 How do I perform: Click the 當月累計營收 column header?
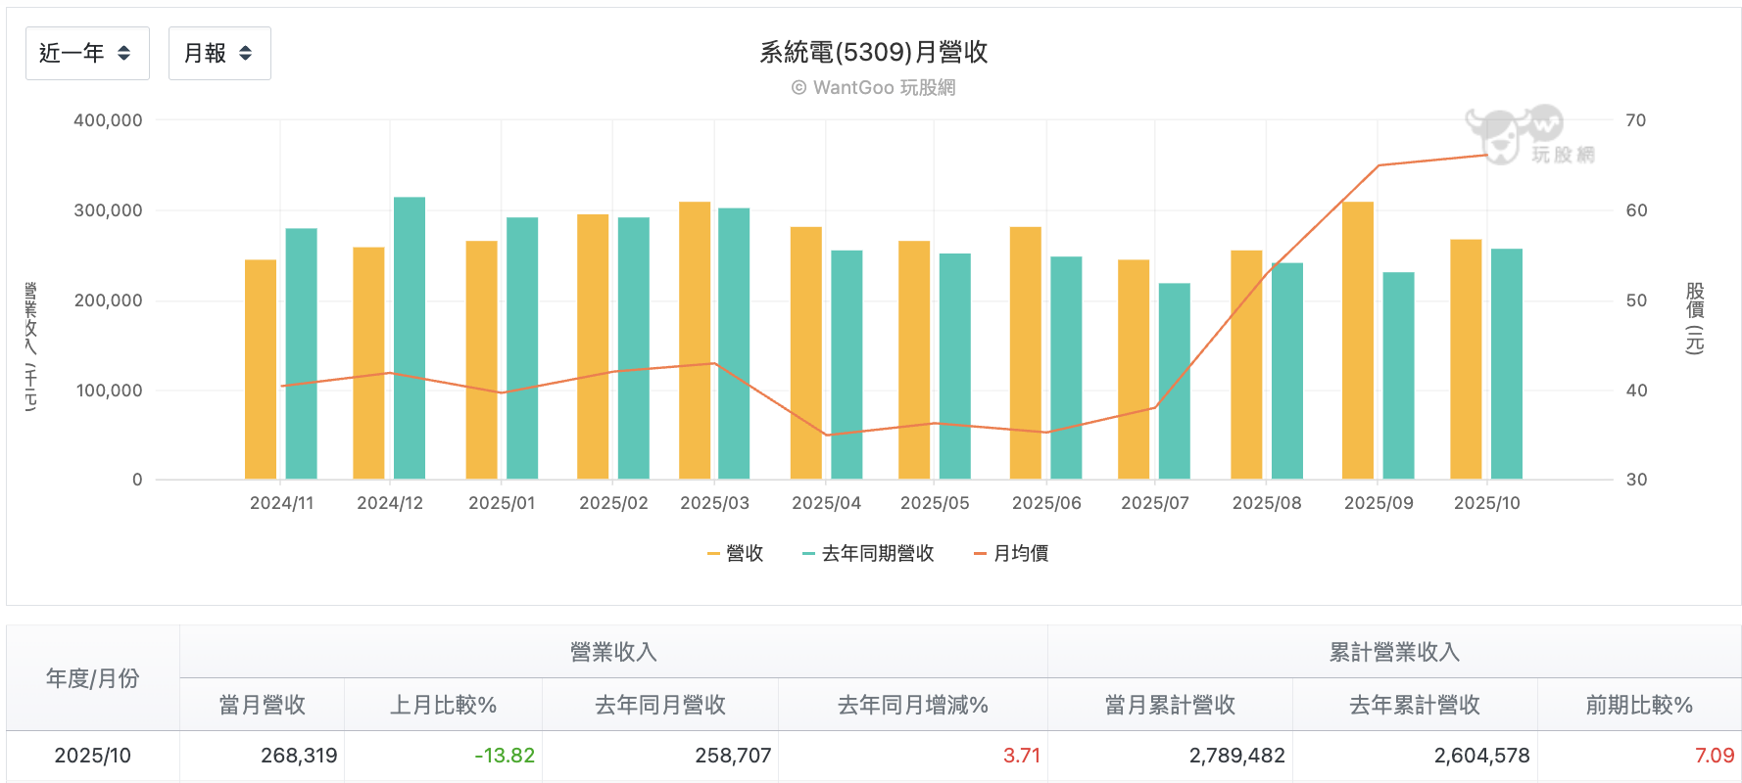click(1170, 705)
